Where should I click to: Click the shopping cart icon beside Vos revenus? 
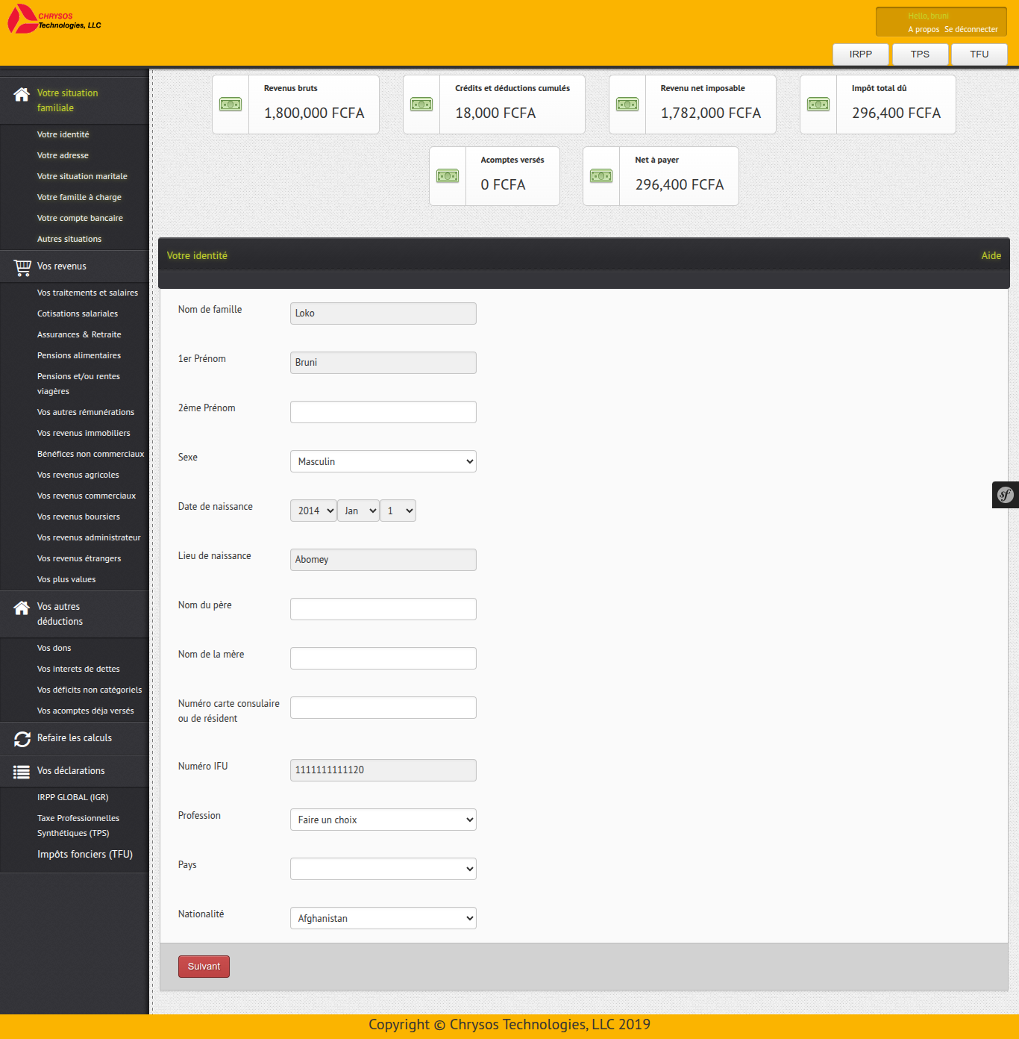point(22,267)
